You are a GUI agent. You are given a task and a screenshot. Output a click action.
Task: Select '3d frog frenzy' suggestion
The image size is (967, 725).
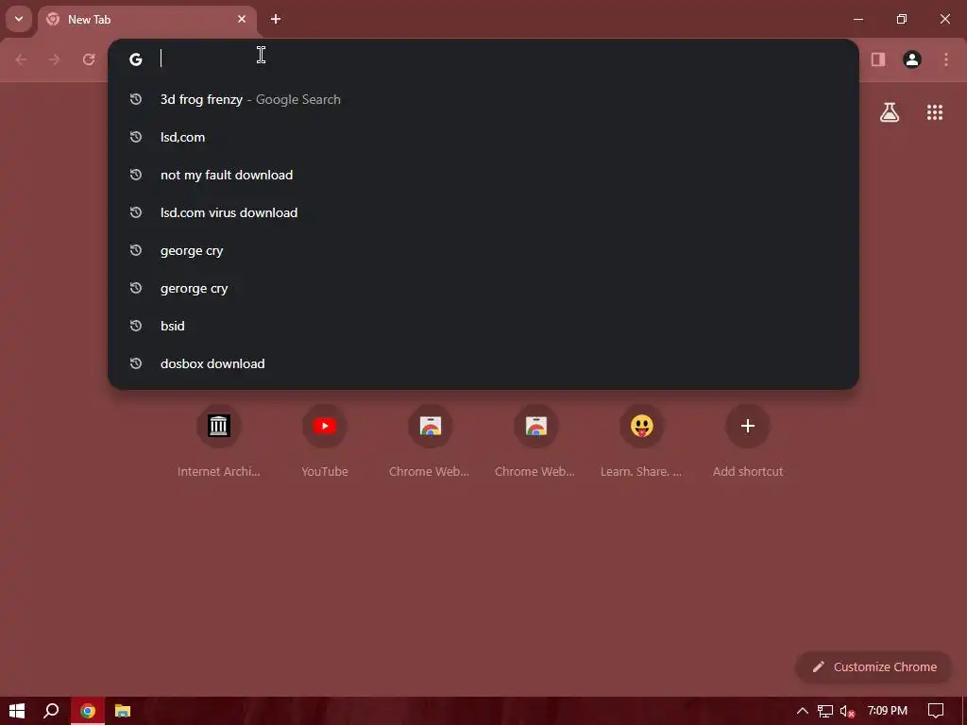[483, 99]
